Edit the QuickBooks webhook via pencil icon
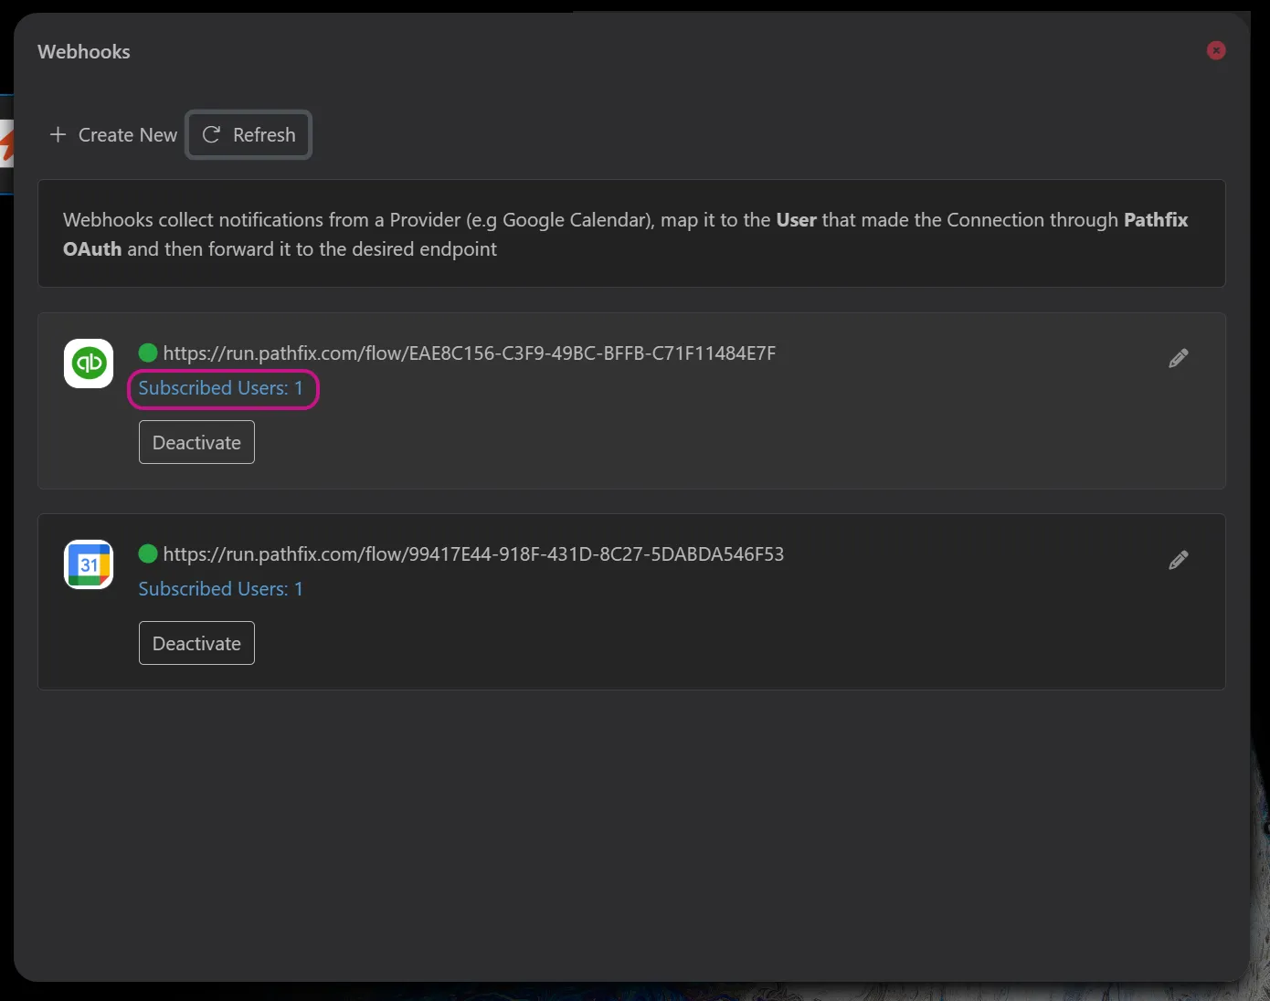Screen dimensions: 1270x1001 1179,358
